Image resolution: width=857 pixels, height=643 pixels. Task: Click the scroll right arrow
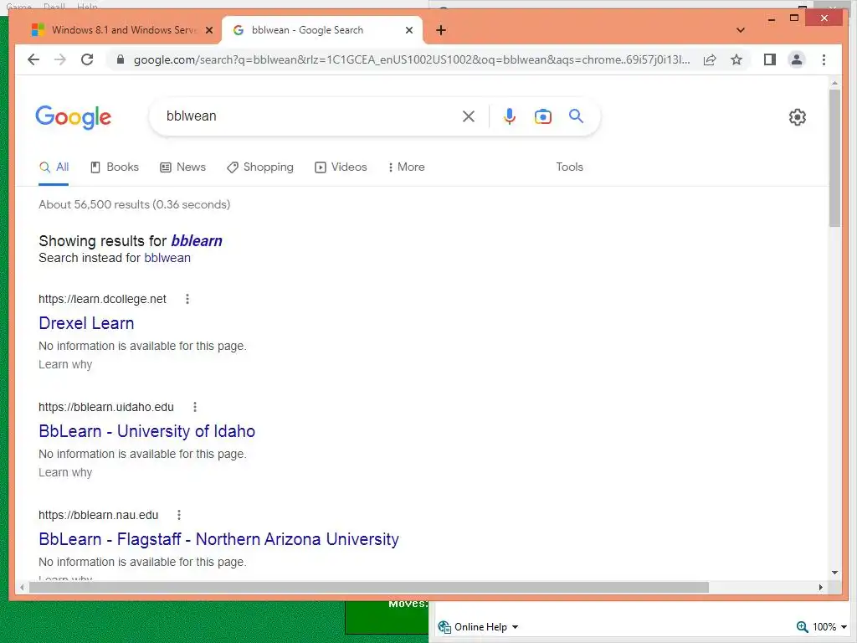[x=820, y=587]
